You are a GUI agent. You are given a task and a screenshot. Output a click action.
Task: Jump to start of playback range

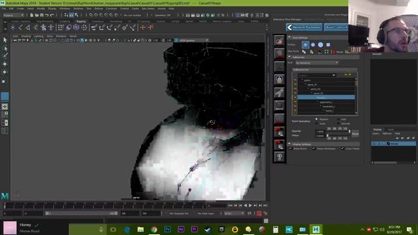pyautogui.click(x=230, y=206)
